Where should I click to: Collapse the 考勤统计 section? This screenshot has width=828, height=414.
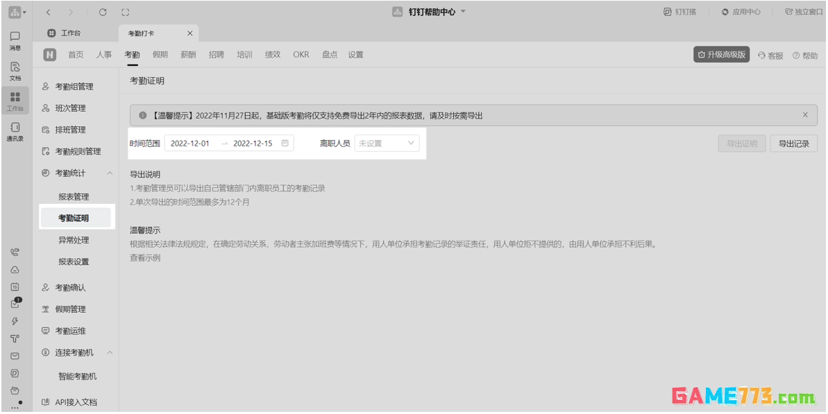[x=110, y=173]
